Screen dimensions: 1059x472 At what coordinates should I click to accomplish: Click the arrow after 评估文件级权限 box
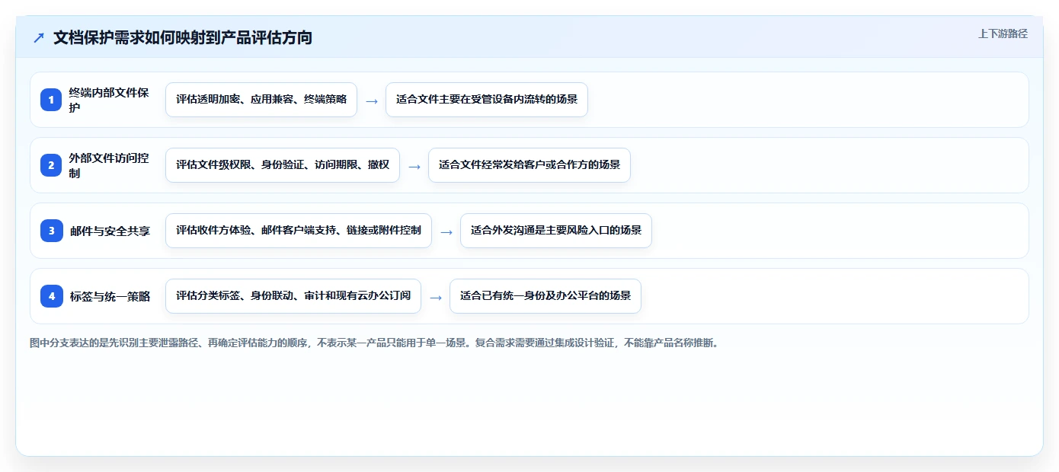414,166
